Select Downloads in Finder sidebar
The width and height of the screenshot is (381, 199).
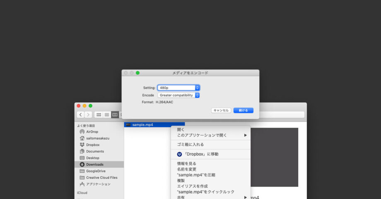click(99, 165)
